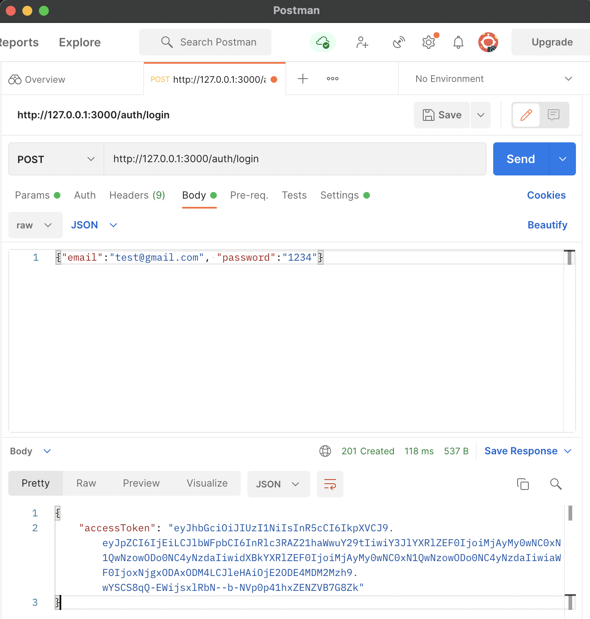Open the Send options dropdown arrow
The height and width of the screenshot is (619, 590).
(x=563, y=159)
